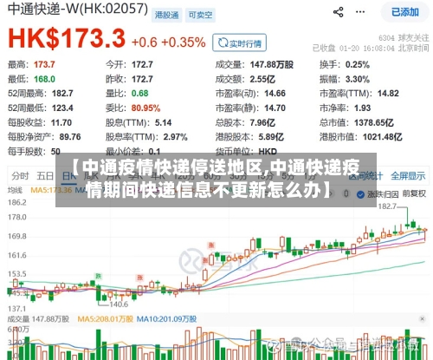Click the 52周最低 value 123.4
Image resolution: width=433 pixels, height=360 pixels.
pyautogui.click(x=62, y=108)
